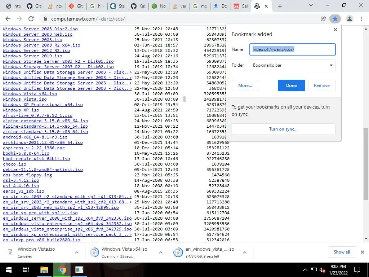Click the muted volume icon in tray

point(323,270)
